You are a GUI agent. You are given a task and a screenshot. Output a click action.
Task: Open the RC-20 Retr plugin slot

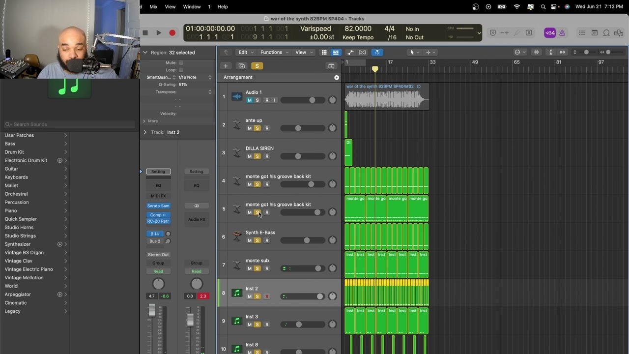158,221
